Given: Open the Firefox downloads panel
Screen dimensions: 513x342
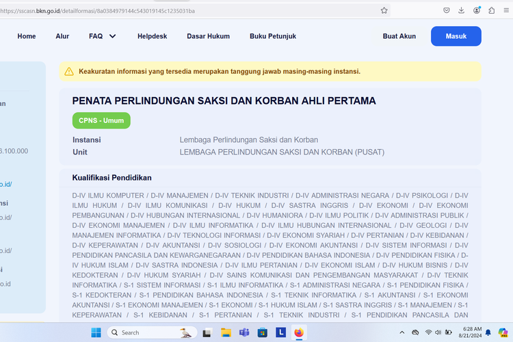Looking at the screenshot, I should [x=462, y=10].
